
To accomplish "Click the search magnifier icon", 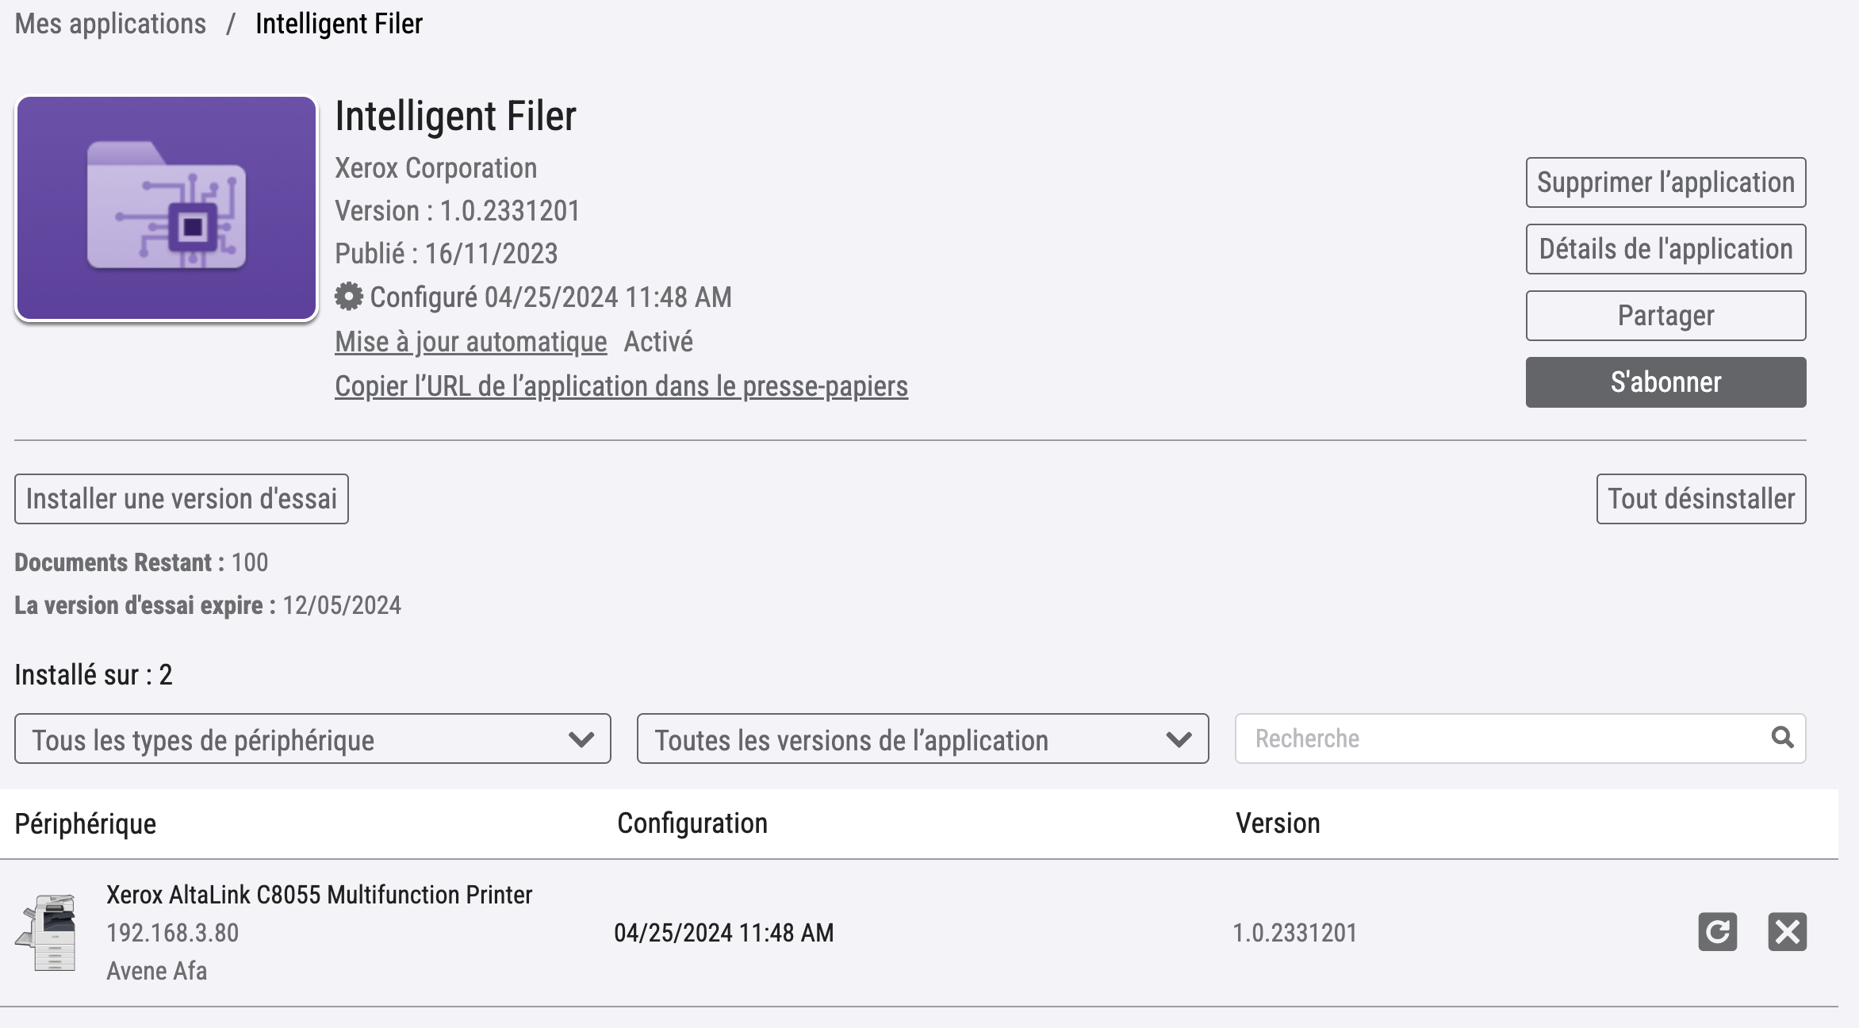I will 1782,738.
